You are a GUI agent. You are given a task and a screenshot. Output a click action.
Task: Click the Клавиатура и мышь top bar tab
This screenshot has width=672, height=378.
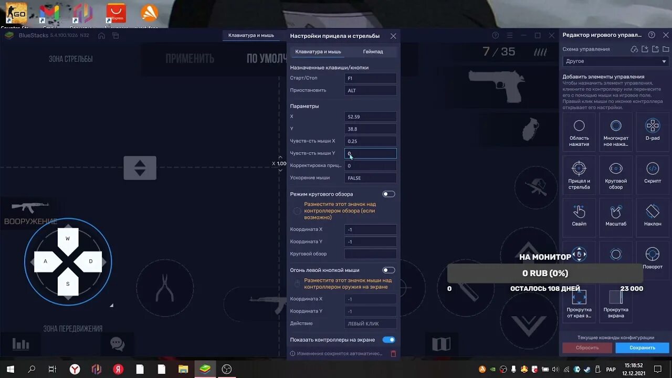click(251, 35)
